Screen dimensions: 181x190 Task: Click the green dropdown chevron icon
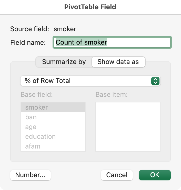tap(155, 81)
